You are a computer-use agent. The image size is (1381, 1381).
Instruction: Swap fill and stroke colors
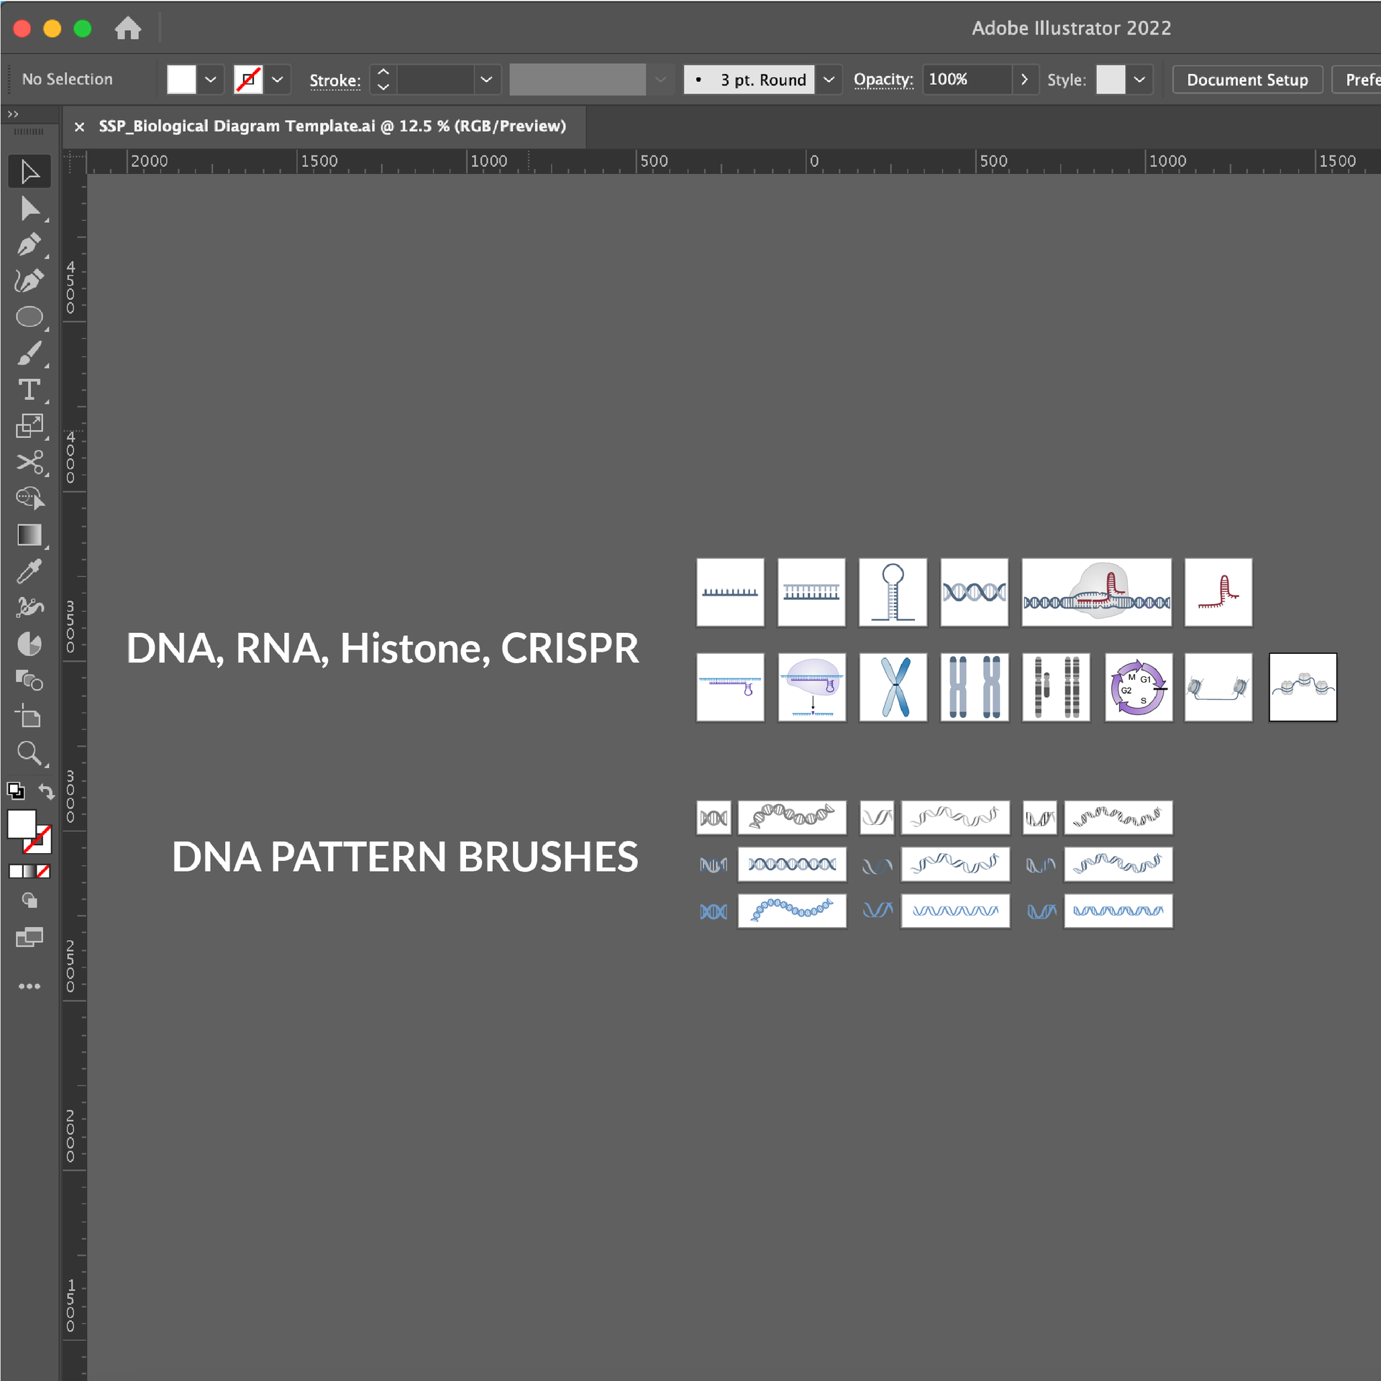pos(46,791)
